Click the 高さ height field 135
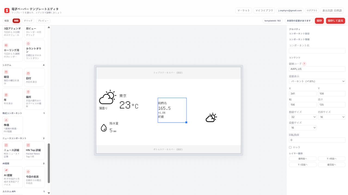Screen dimensions: 348x195 pos(332,104)
